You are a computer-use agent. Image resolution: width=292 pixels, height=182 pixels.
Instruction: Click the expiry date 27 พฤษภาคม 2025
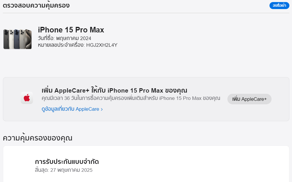(x=71, y=170)
